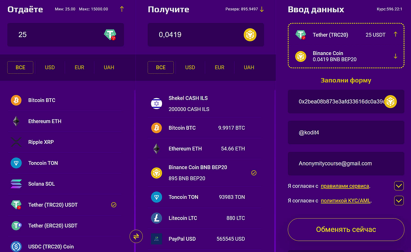
Task: Click the Tether (ERC20) USDT icon
Action: 16,226
